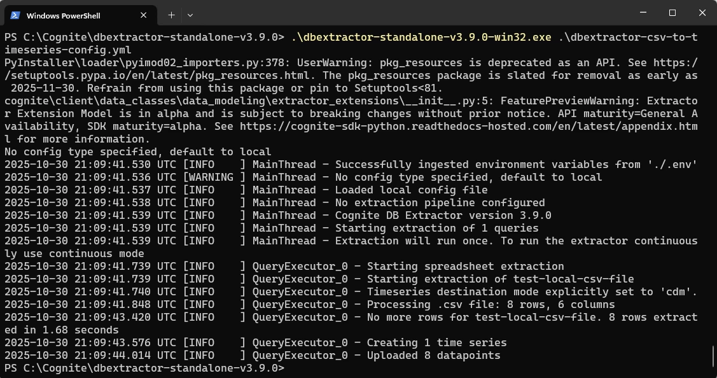This screenshot has width=717, height=378.
Task: Click the "Loaded local config file" log line
Action: tap(411, 190)
